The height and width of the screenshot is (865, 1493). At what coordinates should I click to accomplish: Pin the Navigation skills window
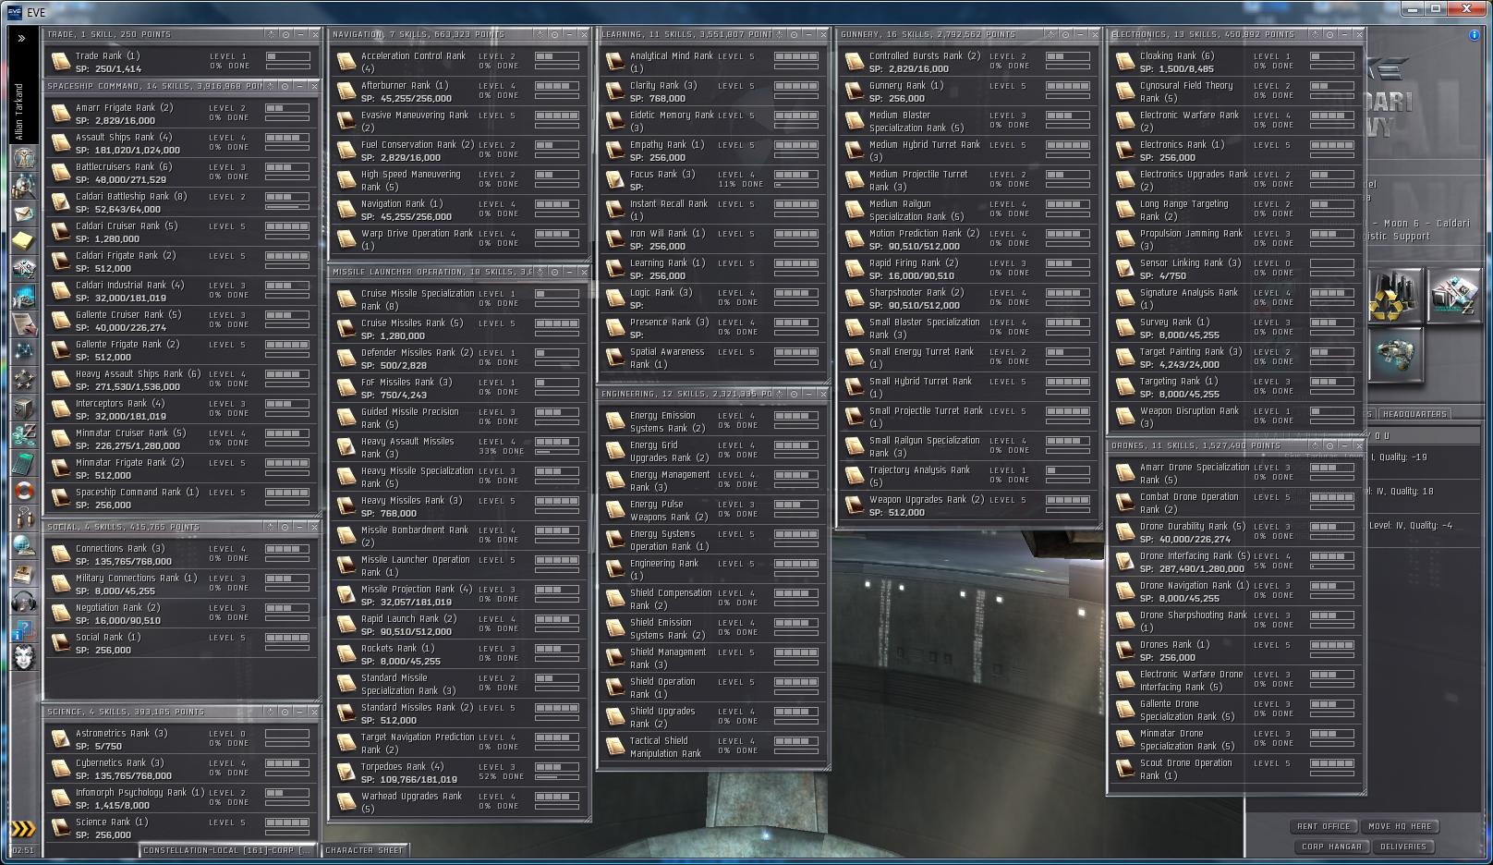point(554,34)
